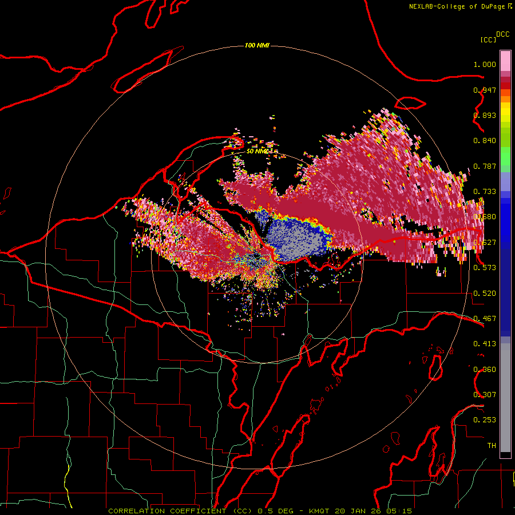The width and height of the screenshot is (515, 515).
Task: Click the gray low-correlation echo area on the radar
Action: 297,238
